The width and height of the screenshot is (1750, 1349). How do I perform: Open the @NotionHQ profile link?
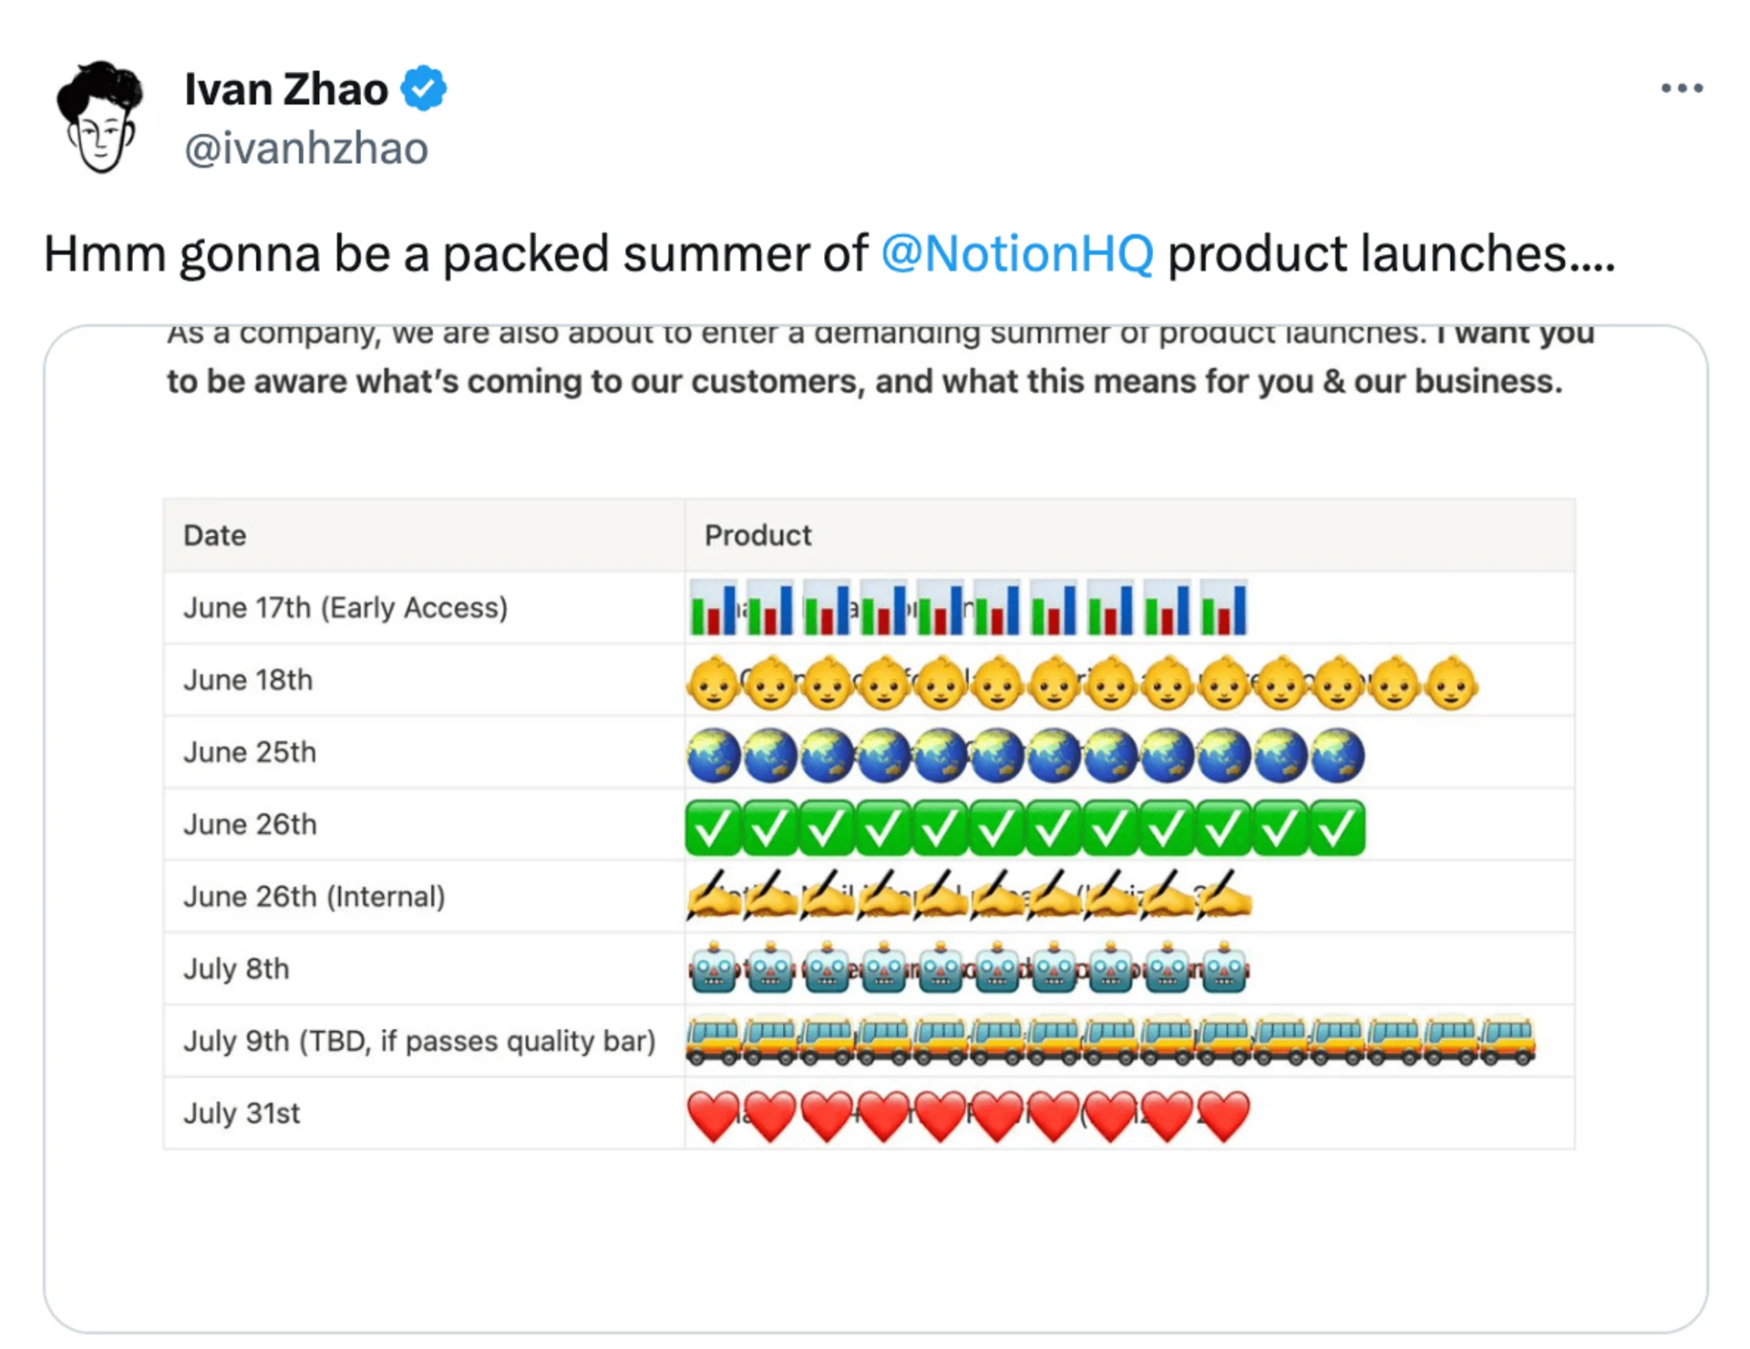[1018, 253]
